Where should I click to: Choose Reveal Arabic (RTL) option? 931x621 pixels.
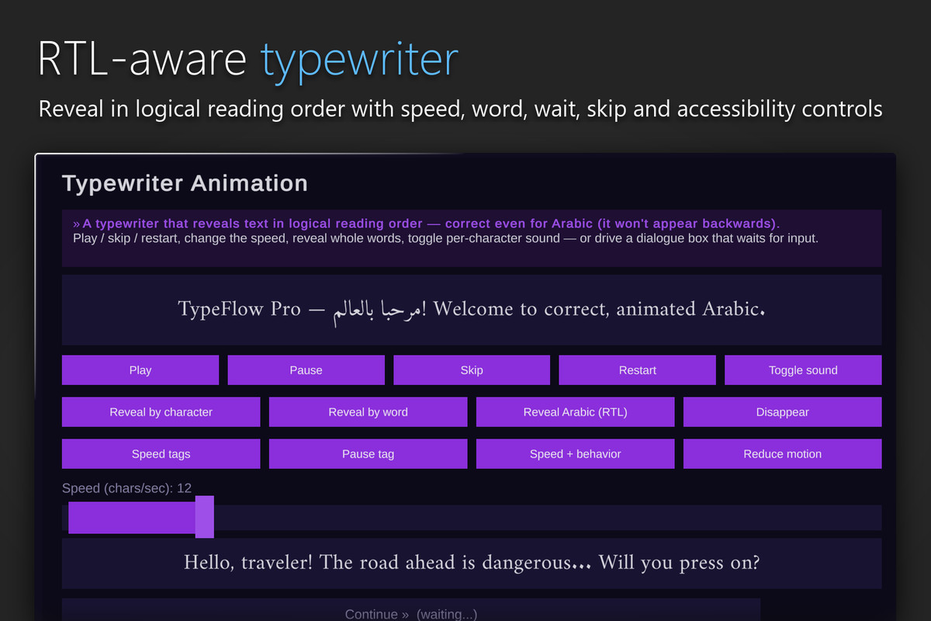coord(575,412)
